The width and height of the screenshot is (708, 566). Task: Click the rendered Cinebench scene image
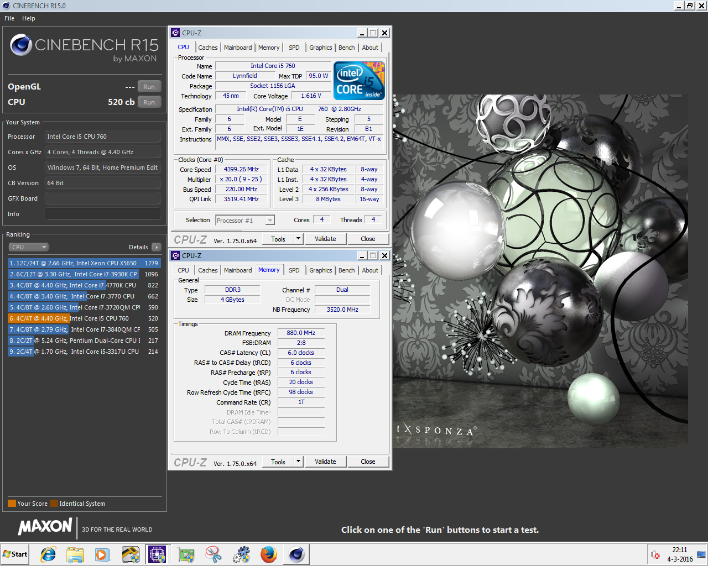tap(540, 271)
